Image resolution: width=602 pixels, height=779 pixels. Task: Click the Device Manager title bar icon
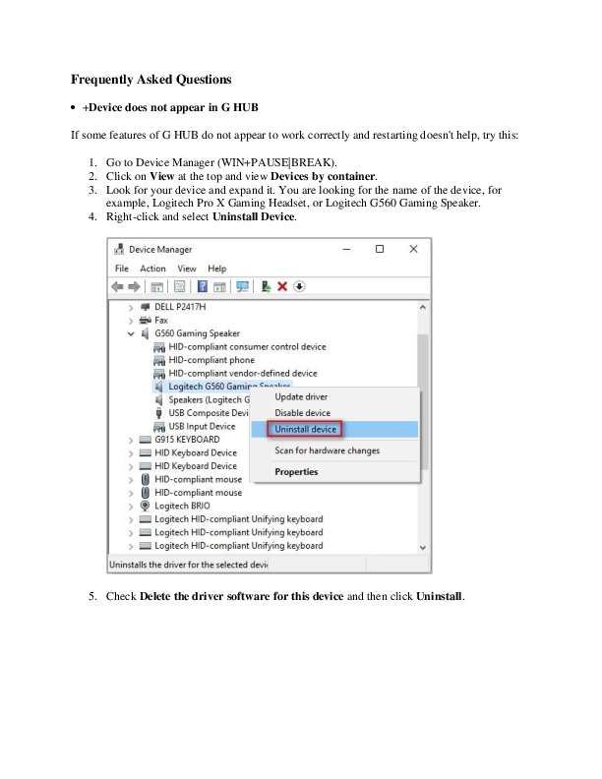click(119, 249)
